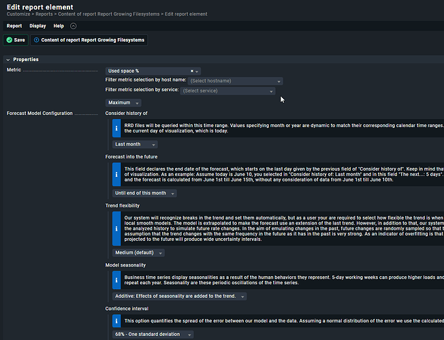Click the Save button
The width and height of the screenshot is (444, 340).
pos(16,40)
